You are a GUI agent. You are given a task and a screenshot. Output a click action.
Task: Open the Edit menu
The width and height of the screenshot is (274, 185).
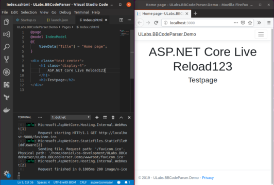coord(14,12)
